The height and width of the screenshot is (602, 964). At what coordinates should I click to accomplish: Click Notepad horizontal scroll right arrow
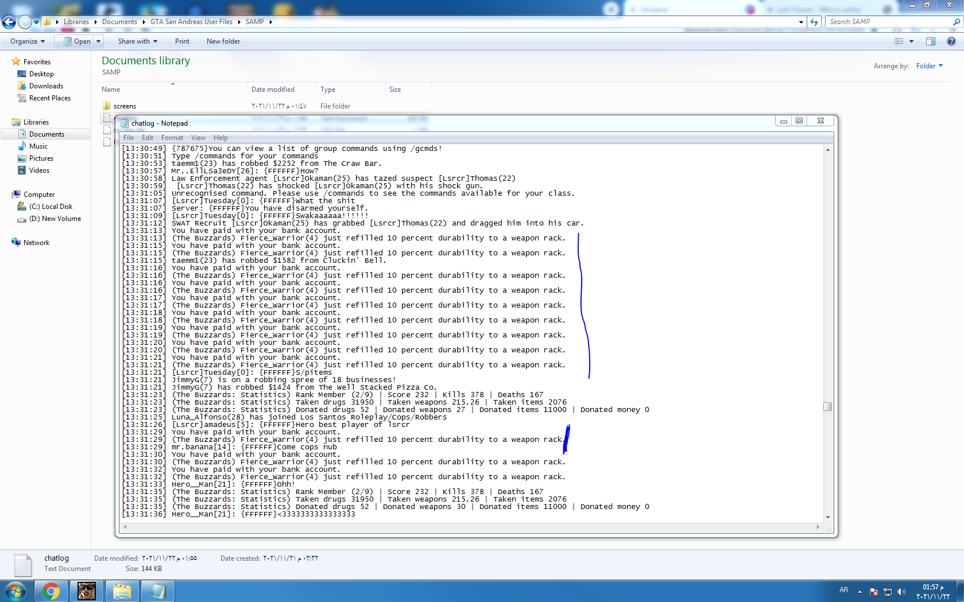point(818,527)
